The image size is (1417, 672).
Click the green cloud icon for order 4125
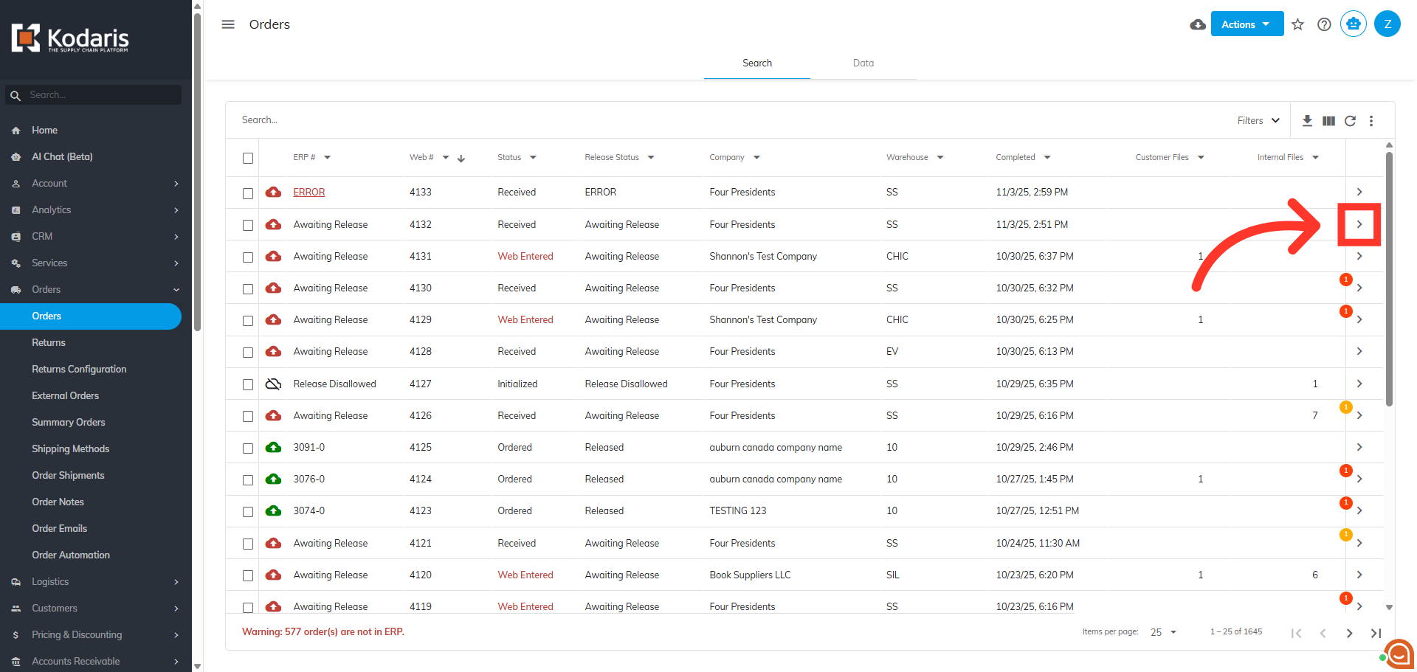pyautogui.click(x=274, y=447)
